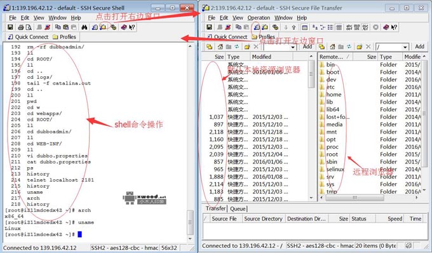Viewport: 432px width, 253px height.
Task: Open Settings icon in Secure Shell toolbar
Action: click(114, 27)
